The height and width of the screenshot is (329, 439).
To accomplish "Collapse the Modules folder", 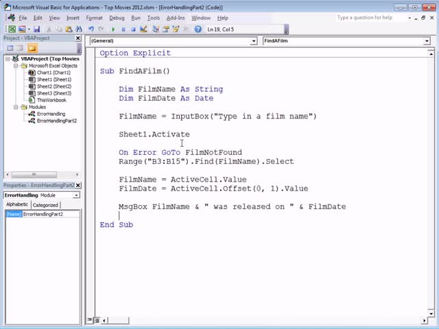I will click(16, 107).
